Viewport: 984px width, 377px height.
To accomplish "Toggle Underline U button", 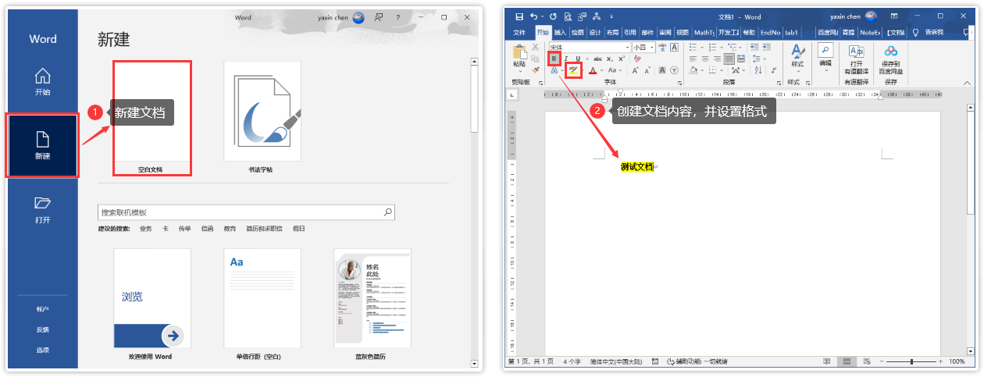I will click(x=578, y=59).
